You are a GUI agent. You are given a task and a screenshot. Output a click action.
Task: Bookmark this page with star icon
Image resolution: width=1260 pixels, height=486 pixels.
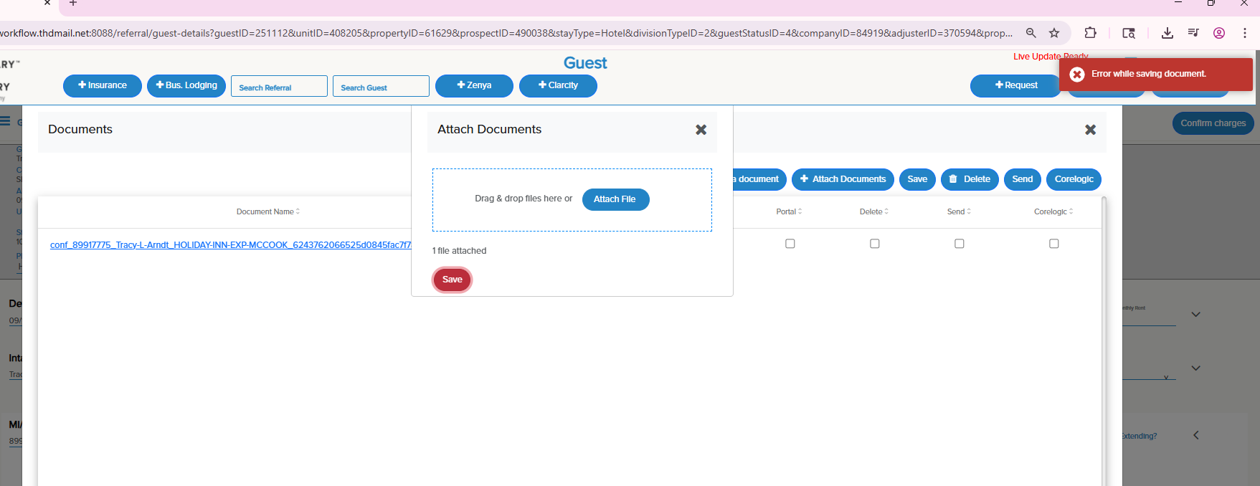[1053, 33]
